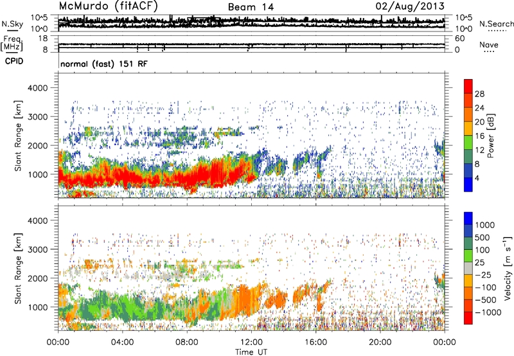Viewport: 514px width, 356px height.
Task: Click the left 10^5 noise axis label
Action: point(39,18)
